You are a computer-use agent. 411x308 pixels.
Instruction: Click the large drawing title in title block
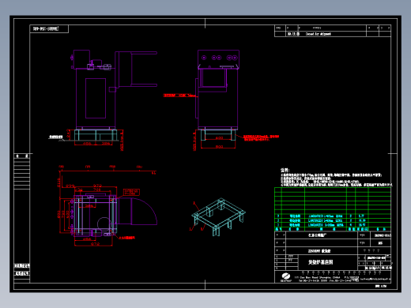coord(321,262)
